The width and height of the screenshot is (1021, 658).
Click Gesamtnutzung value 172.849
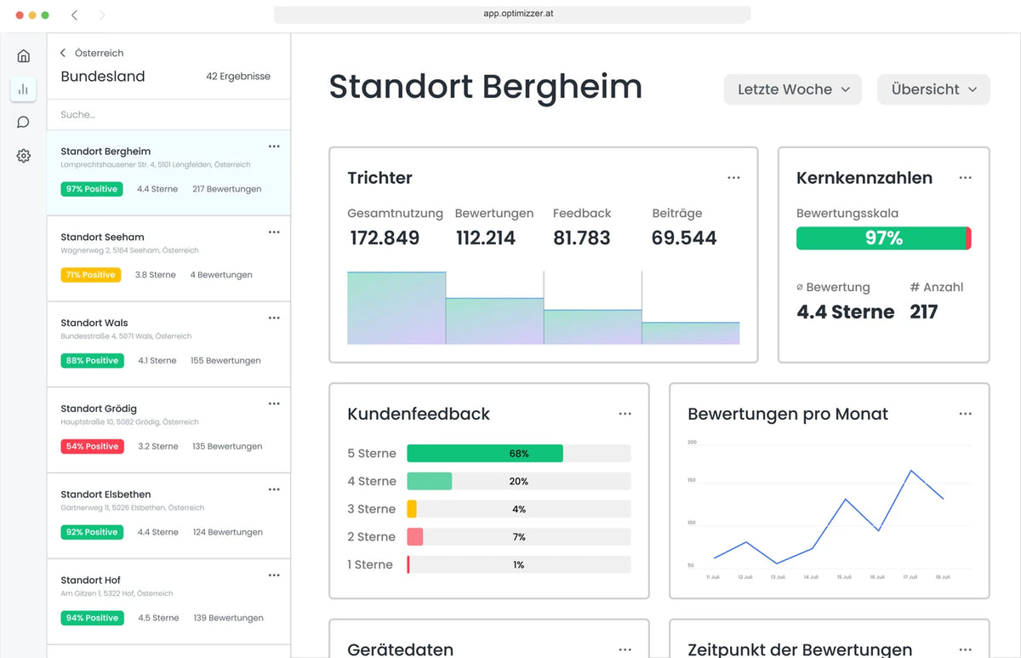tap(385, 238)
